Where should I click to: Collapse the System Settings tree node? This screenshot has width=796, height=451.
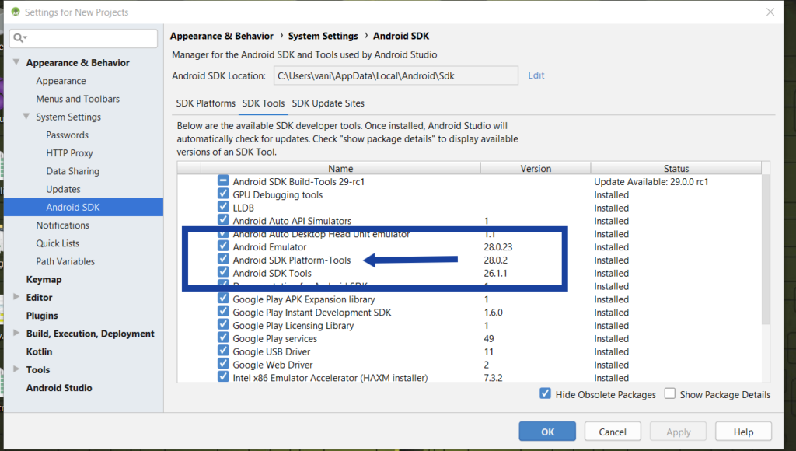pos(27,117)
